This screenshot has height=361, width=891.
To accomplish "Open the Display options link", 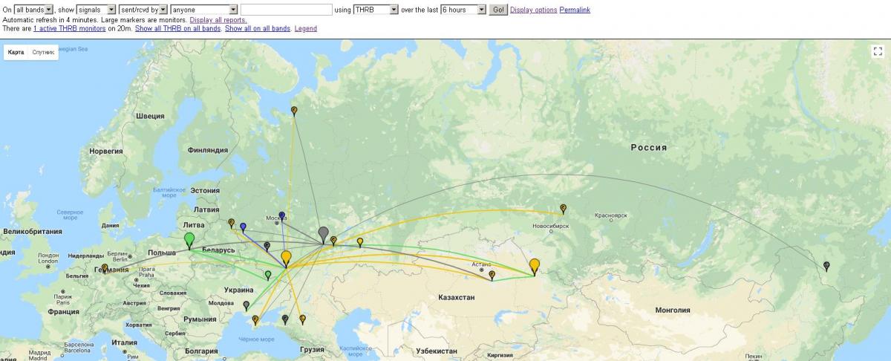I will [533, 10].
